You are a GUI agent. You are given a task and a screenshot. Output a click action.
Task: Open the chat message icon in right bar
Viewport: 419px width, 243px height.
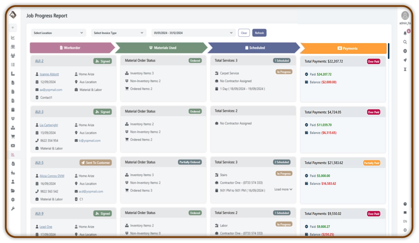405,213
